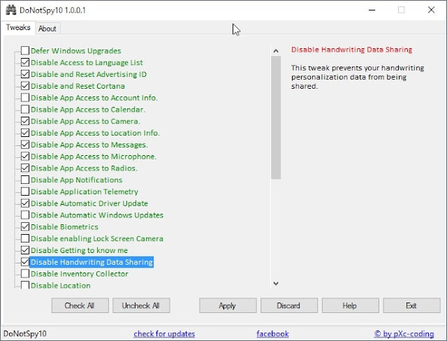
Task: Click the tweaks list scrollbar thumb
Action: (x=276, y=117)
